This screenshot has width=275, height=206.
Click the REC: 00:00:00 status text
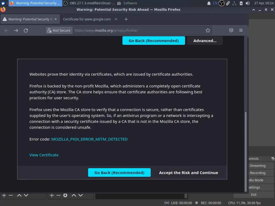[211, 203]
